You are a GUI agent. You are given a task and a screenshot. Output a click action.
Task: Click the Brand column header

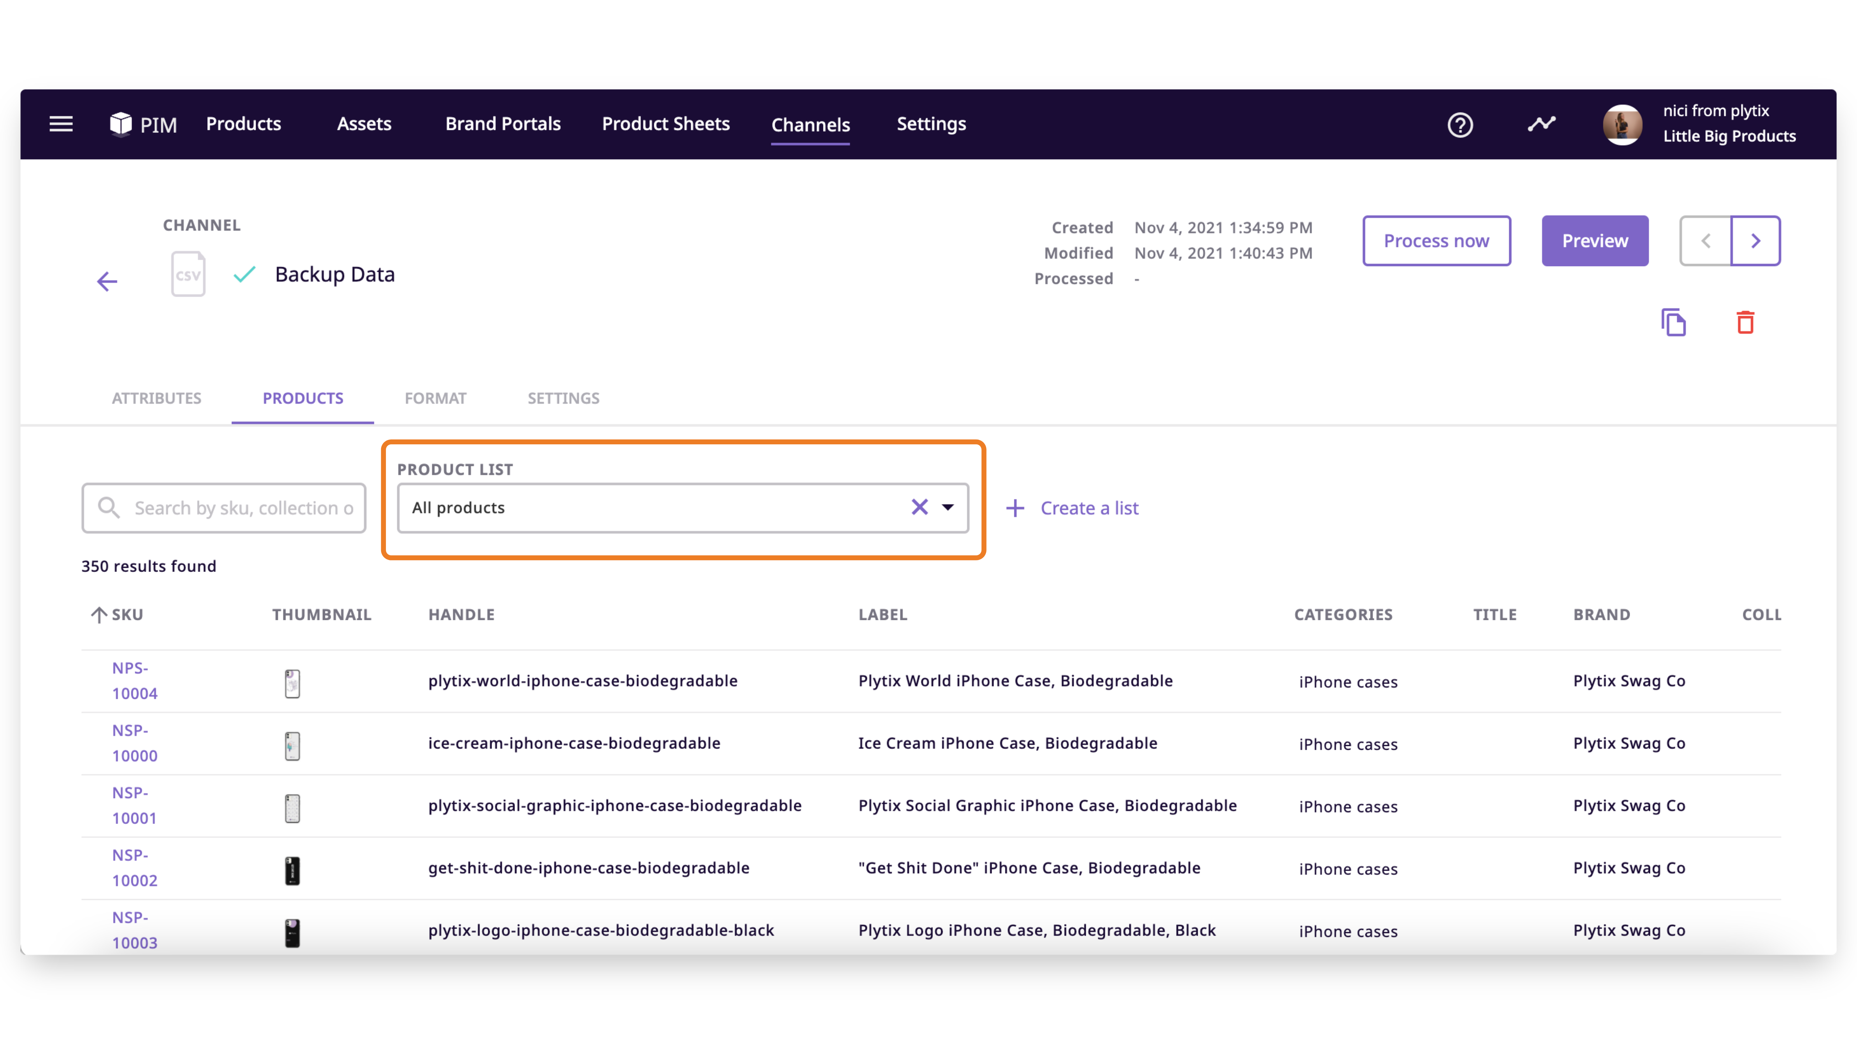pos(1601,614)
